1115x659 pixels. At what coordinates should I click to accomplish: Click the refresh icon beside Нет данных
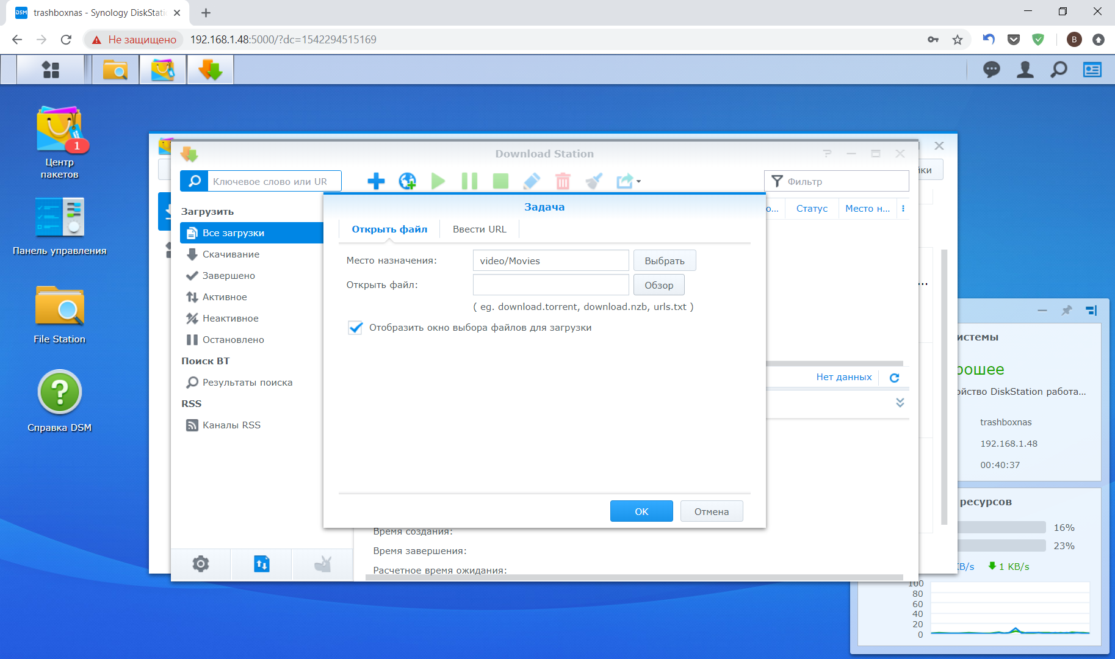click(x=894, y=378)
